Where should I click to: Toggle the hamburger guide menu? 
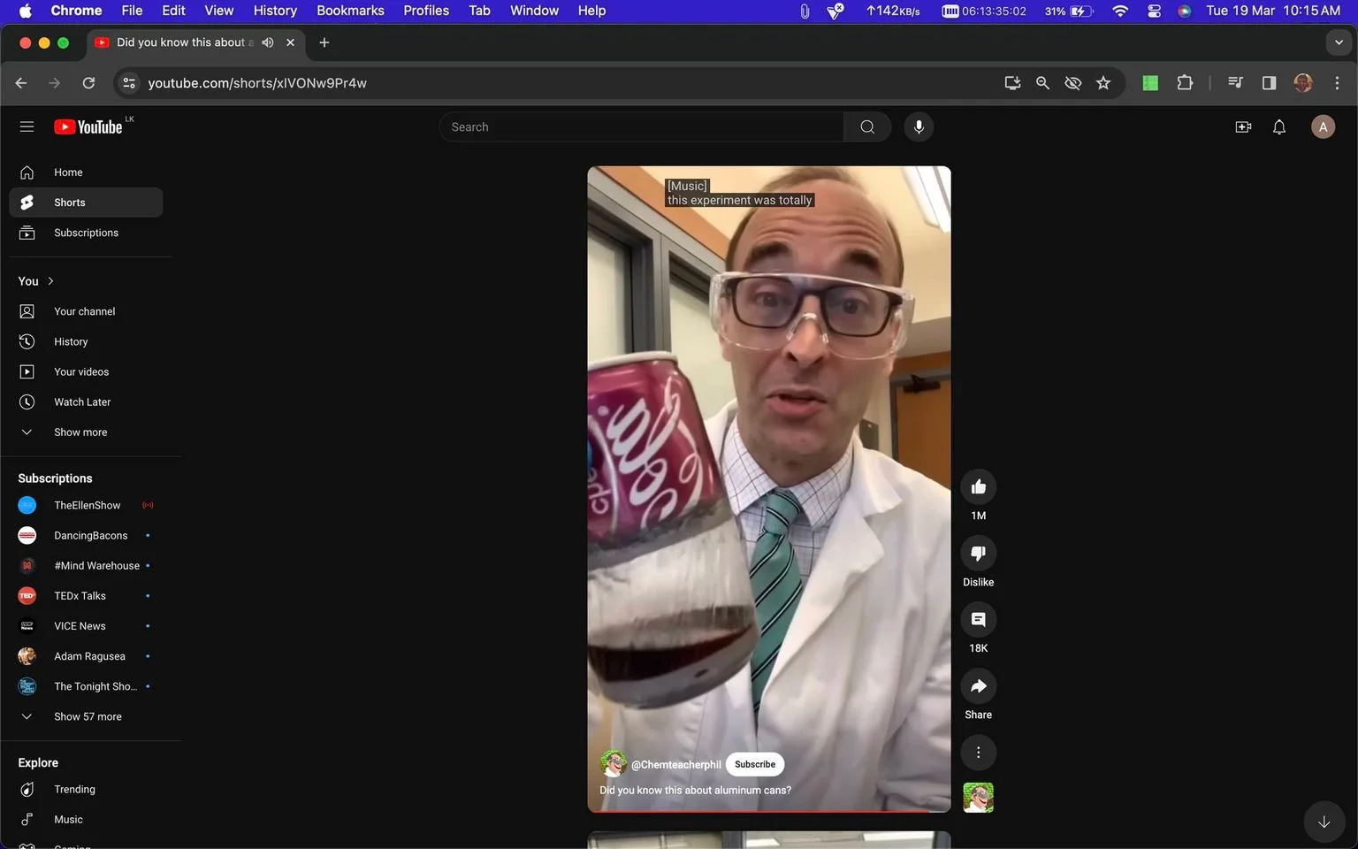[x=27, y=126]
